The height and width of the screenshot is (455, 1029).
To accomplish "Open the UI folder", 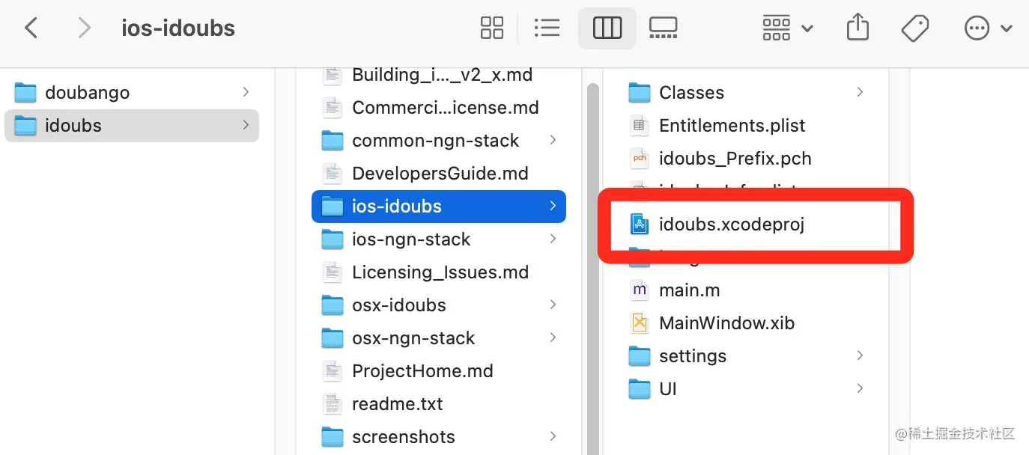I will [x=746, y=389].
